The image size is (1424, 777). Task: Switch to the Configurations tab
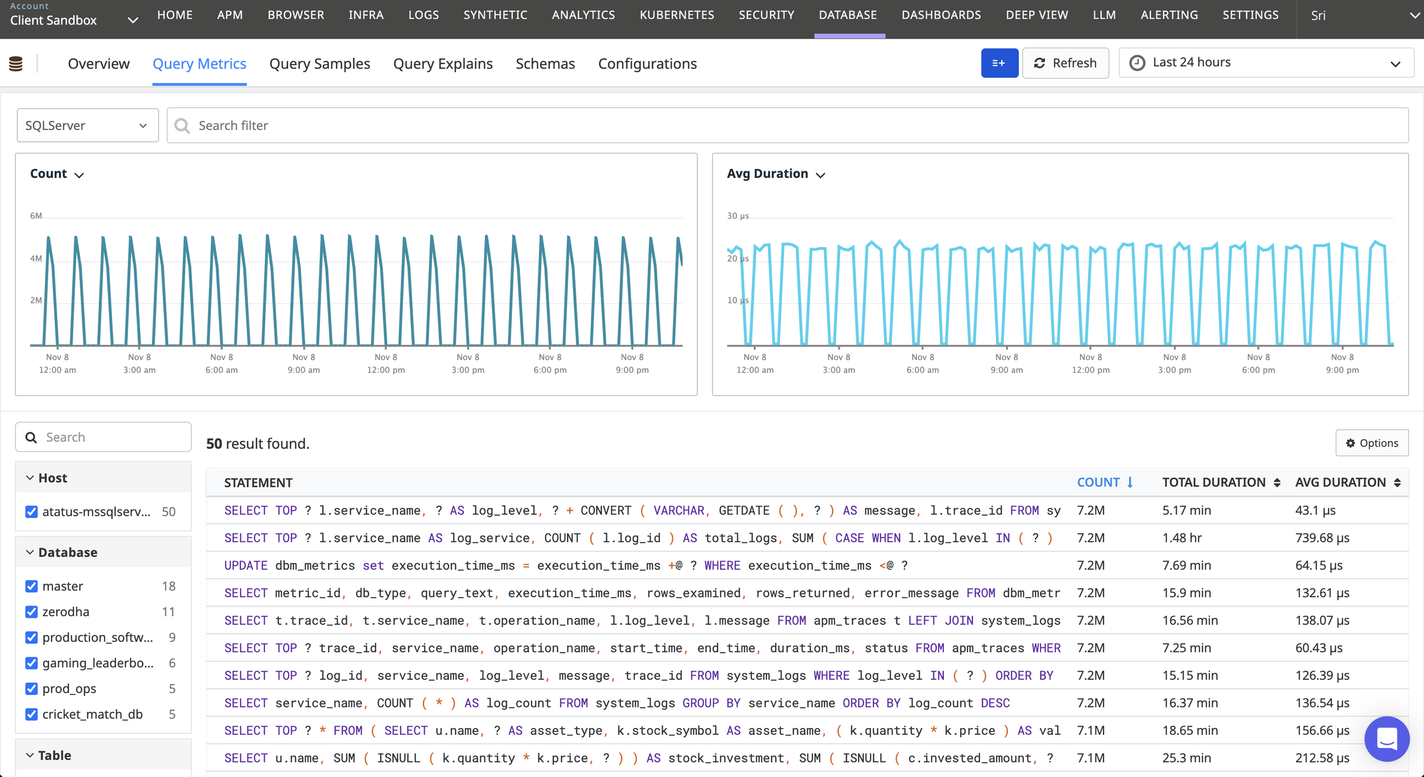[x=647, y=64]
